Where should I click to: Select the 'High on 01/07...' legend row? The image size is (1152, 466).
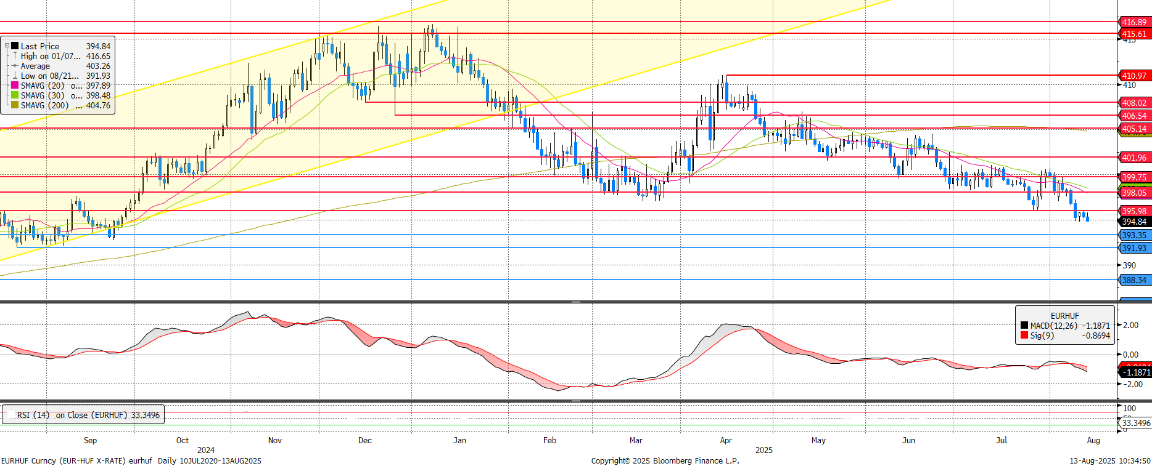tap(51, 56)
